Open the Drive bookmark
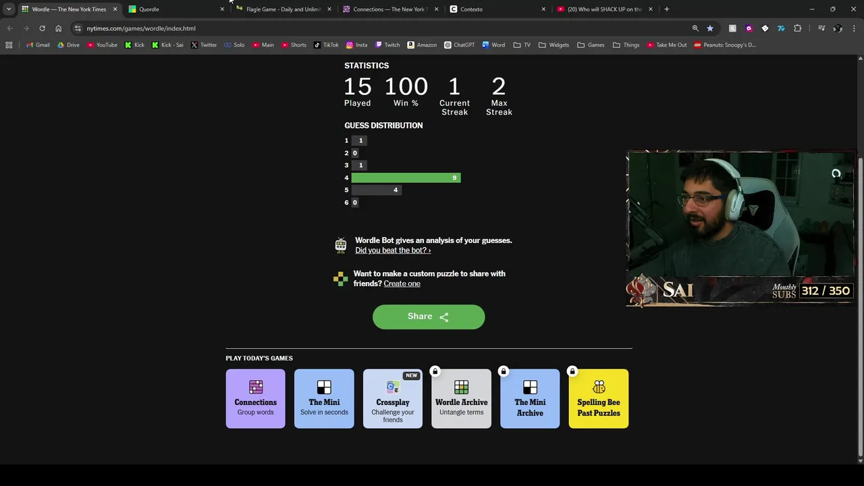The width and height of the screenshot is (864, 486). (x=68, y=45)
